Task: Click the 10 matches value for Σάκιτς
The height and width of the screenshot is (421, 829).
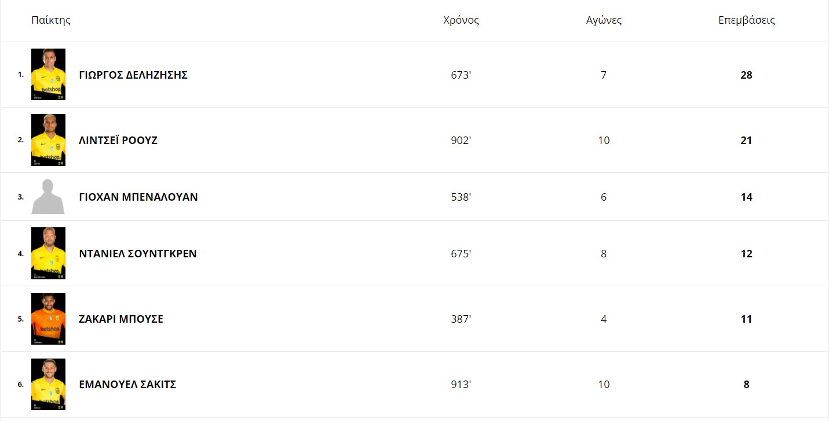Action: pos(604,385)
